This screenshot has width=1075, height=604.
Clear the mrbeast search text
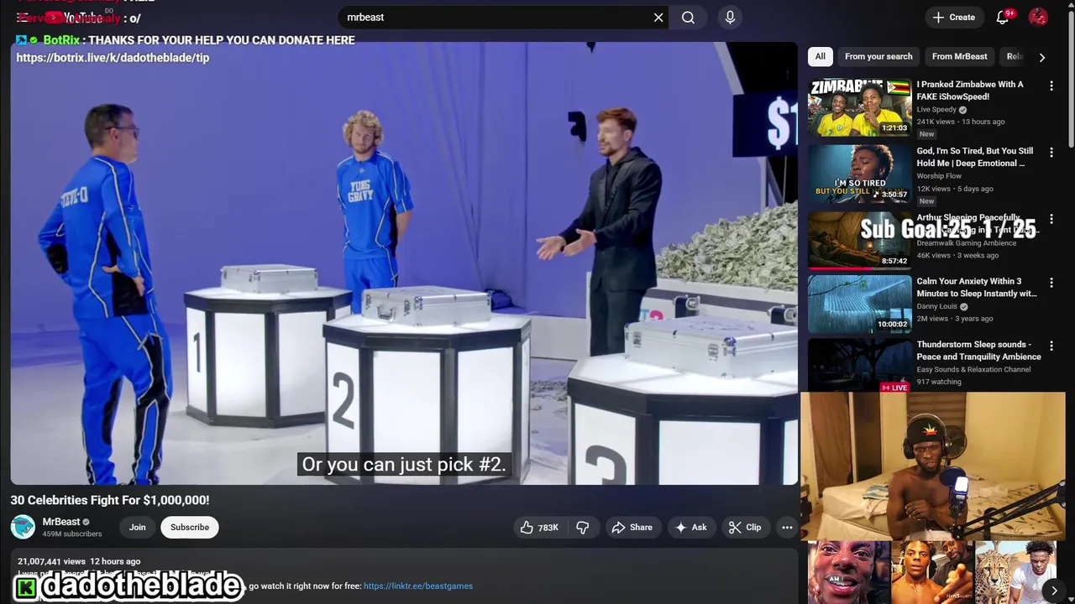pos(658,17)
